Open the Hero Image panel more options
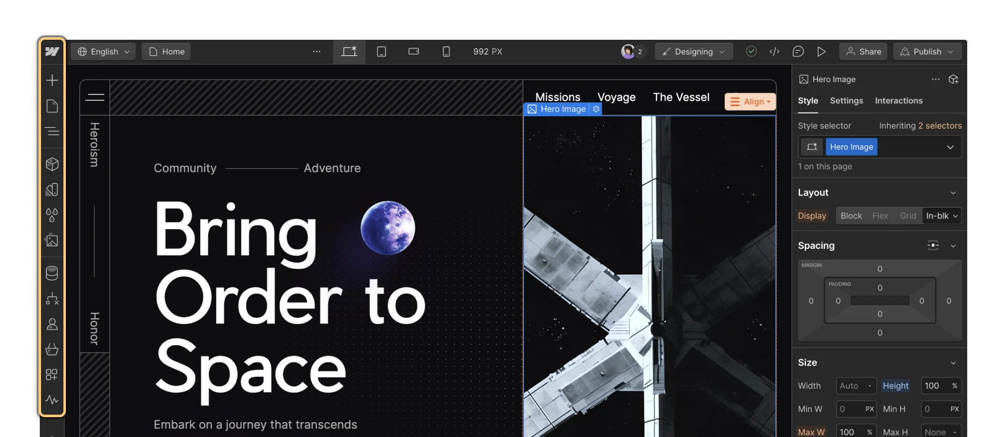Viewport: 1007px width, 437px height. point(936,79)
